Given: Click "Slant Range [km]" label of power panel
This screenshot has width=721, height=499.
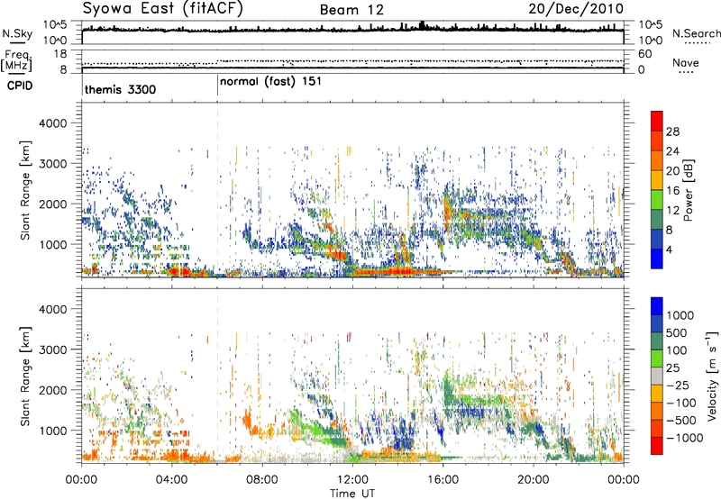Looking at the screenshot, I should pyautogui.click(x=25, y=190).
